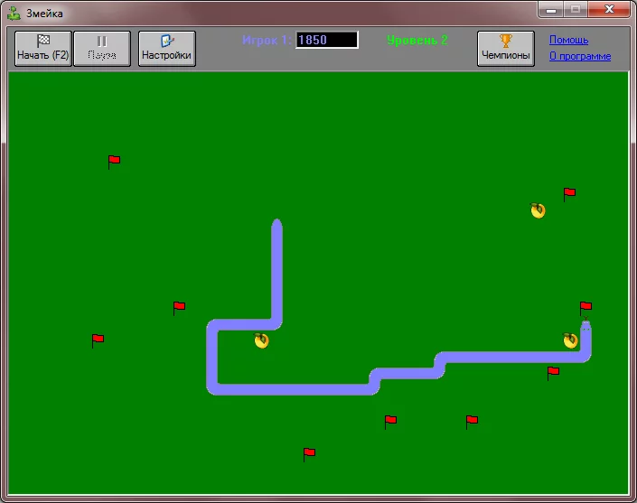Click the score field showing 1850
Viewport: 637px width, 503px height.
click(327, 40)
